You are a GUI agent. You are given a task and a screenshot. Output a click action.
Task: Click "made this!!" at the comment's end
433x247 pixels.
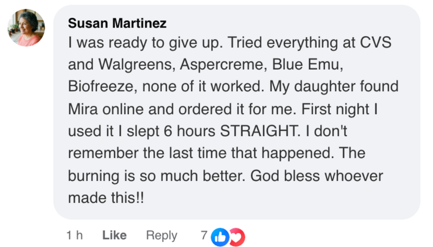pos(107,198)
